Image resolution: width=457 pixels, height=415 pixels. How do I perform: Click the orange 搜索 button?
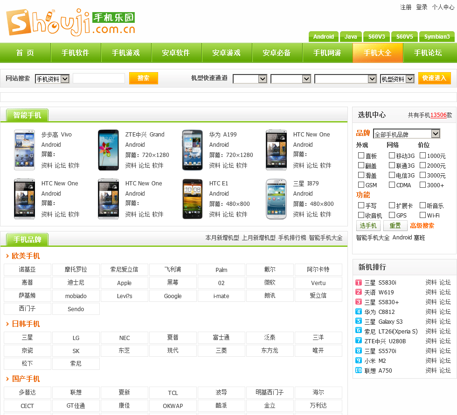click(144, 78)
